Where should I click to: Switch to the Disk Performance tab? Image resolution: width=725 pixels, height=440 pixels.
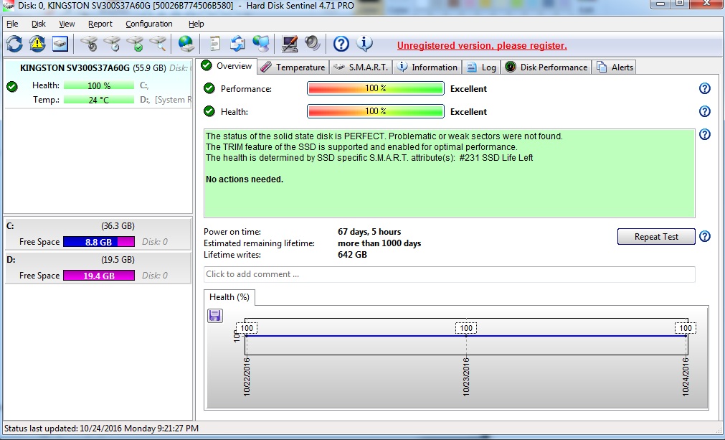pos(546,67)
